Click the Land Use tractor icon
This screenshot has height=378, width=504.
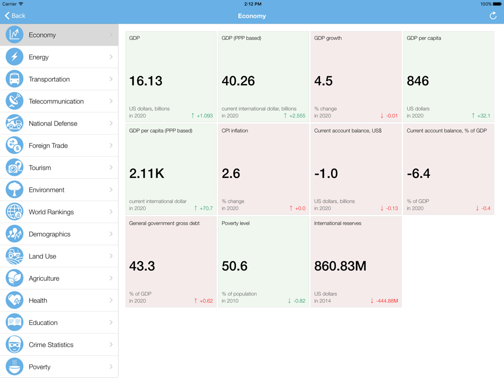pos(15,256)
